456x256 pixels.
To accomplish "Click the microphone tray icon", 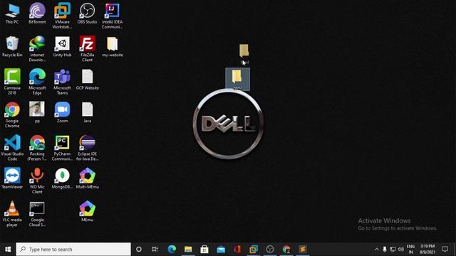I will 385,250.
